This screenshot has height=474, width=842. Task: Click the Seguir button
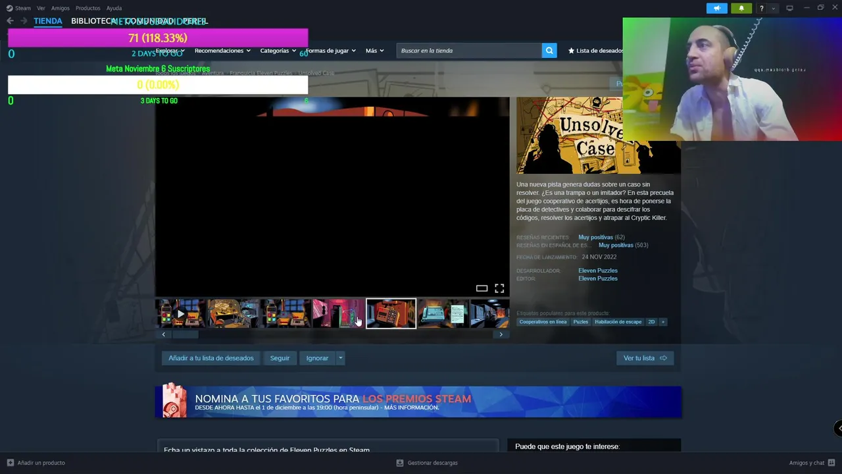tap(280, 358)
